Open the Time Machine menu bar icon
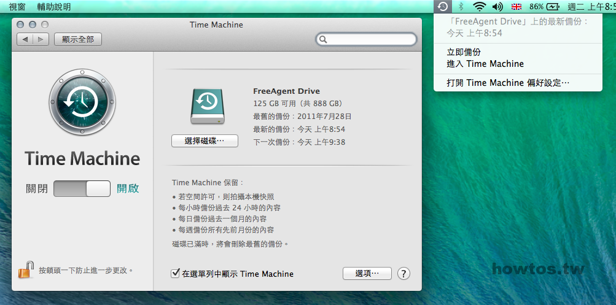The height and width of the screenshot is (305, 616). [443, 6]
